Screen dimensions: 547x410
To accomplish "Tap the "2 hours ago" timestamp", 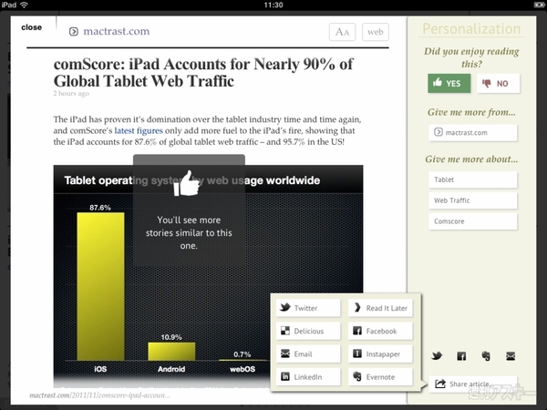I will (71, 94).
